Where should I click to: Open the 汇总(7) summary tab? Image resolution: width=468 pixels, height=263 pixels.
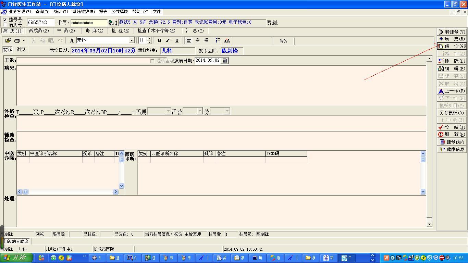click(x=195, y=31)
